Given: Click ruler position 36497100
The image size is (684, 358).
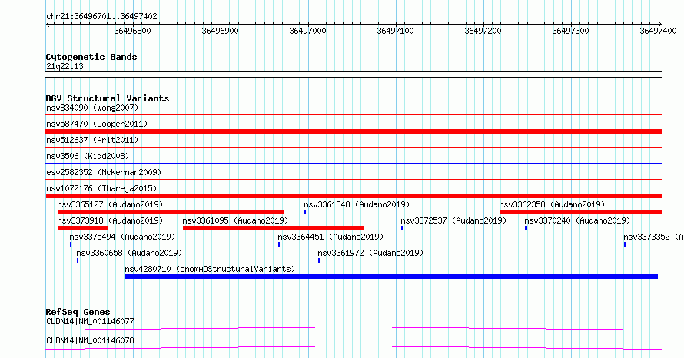Looking at the screenshot, I should pyautogui.click(x=395, y=31).
